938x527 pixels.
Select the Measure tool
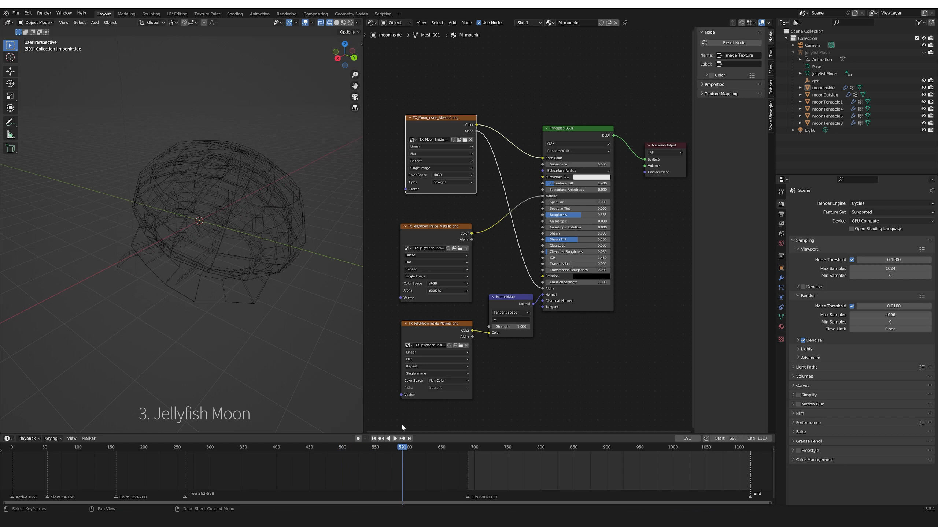click(x=10, y=135)
